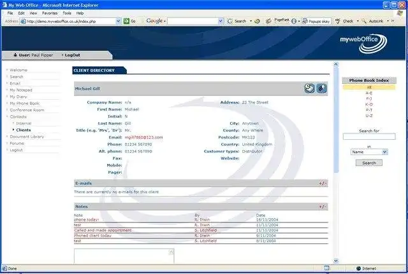The width and height of the screenshot is (408, 274).
Task: Click the green Go arrow icon
Action: (126, 21)
